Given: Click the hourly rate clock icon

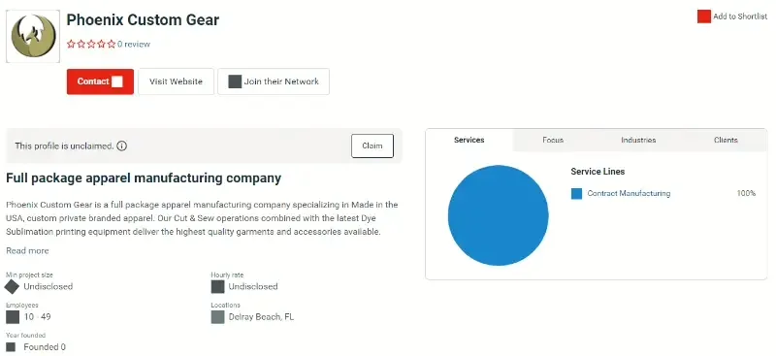Looking at the screenshot, I should coord(217,287).
